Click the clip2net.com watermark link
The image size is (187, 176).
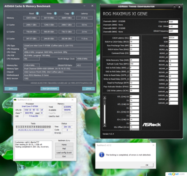pyautogui.click(x=176, y=174)
